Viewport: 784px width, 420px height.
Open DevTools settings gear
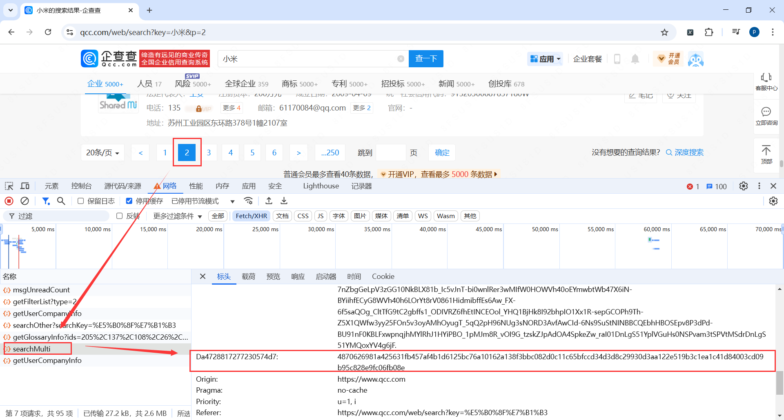744,186
